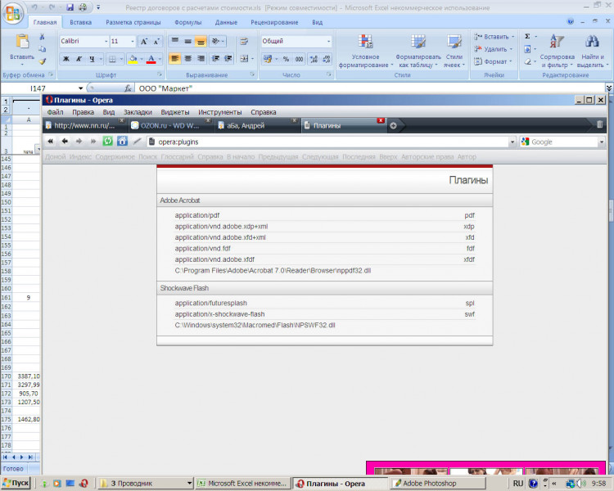This screenshot has width=614, height=491.
Task: Toggle italic (К) formatting in Excel
Action: [x=79, y=59]
